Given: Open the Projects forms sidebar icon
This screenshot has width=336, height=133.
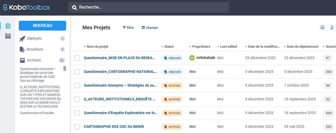Looking at the screenshot, I should tap(8, 26).
